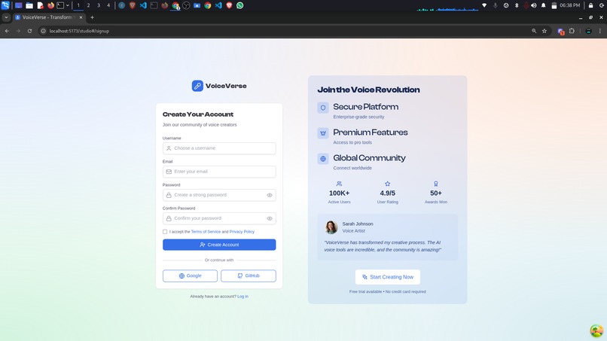
Task: Click the "Join the Voice Revolution" heading
Action: click(368, 90)
